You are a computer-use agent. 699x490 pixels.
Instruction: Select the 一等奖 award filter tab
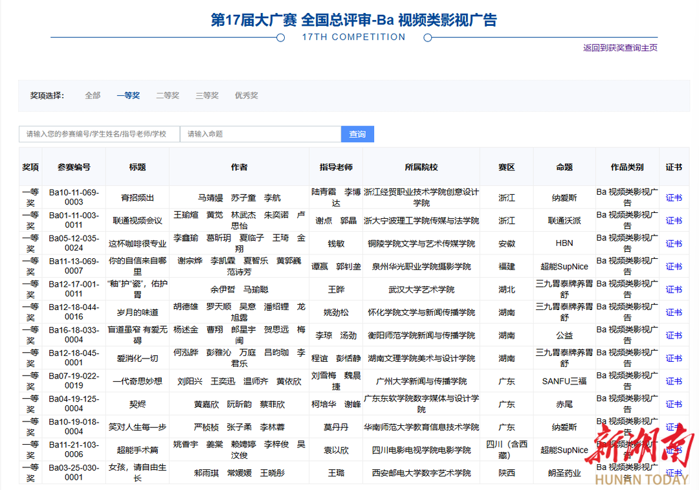coord(128,95)
